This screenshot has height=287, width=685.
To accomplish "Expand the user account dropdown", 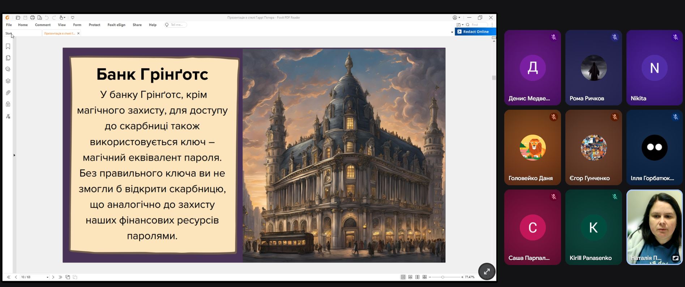I will 457,18.
